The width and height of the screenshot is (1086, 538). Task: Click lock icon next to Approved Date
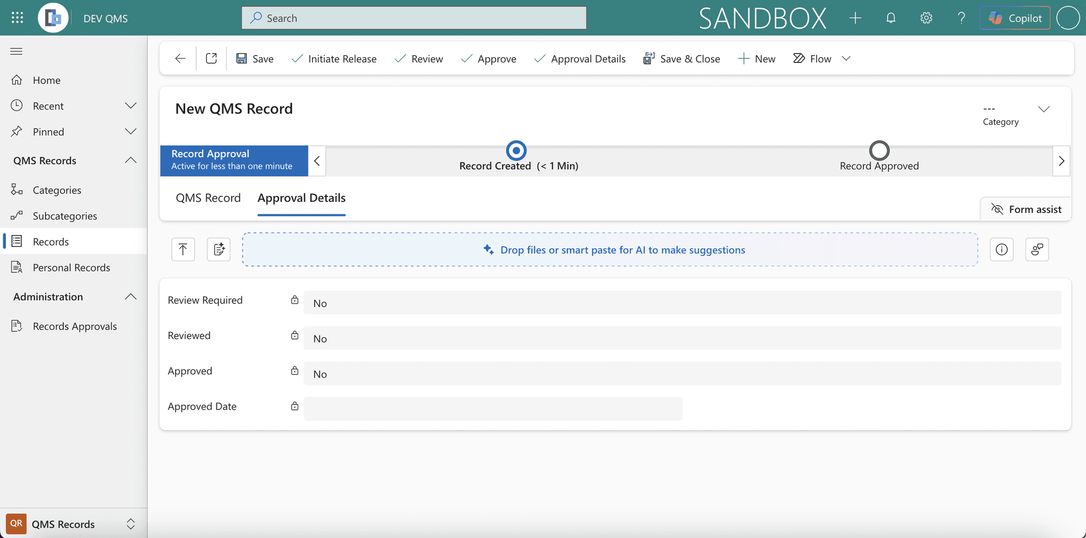(x=295, y=406)
